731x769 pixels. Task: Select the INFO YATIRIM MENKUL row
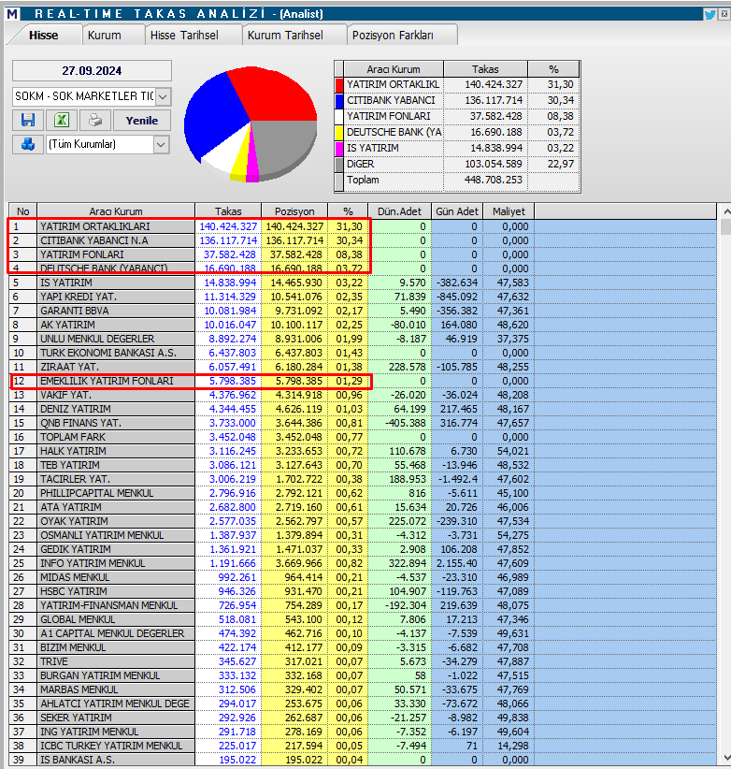[x=363, y=563]
